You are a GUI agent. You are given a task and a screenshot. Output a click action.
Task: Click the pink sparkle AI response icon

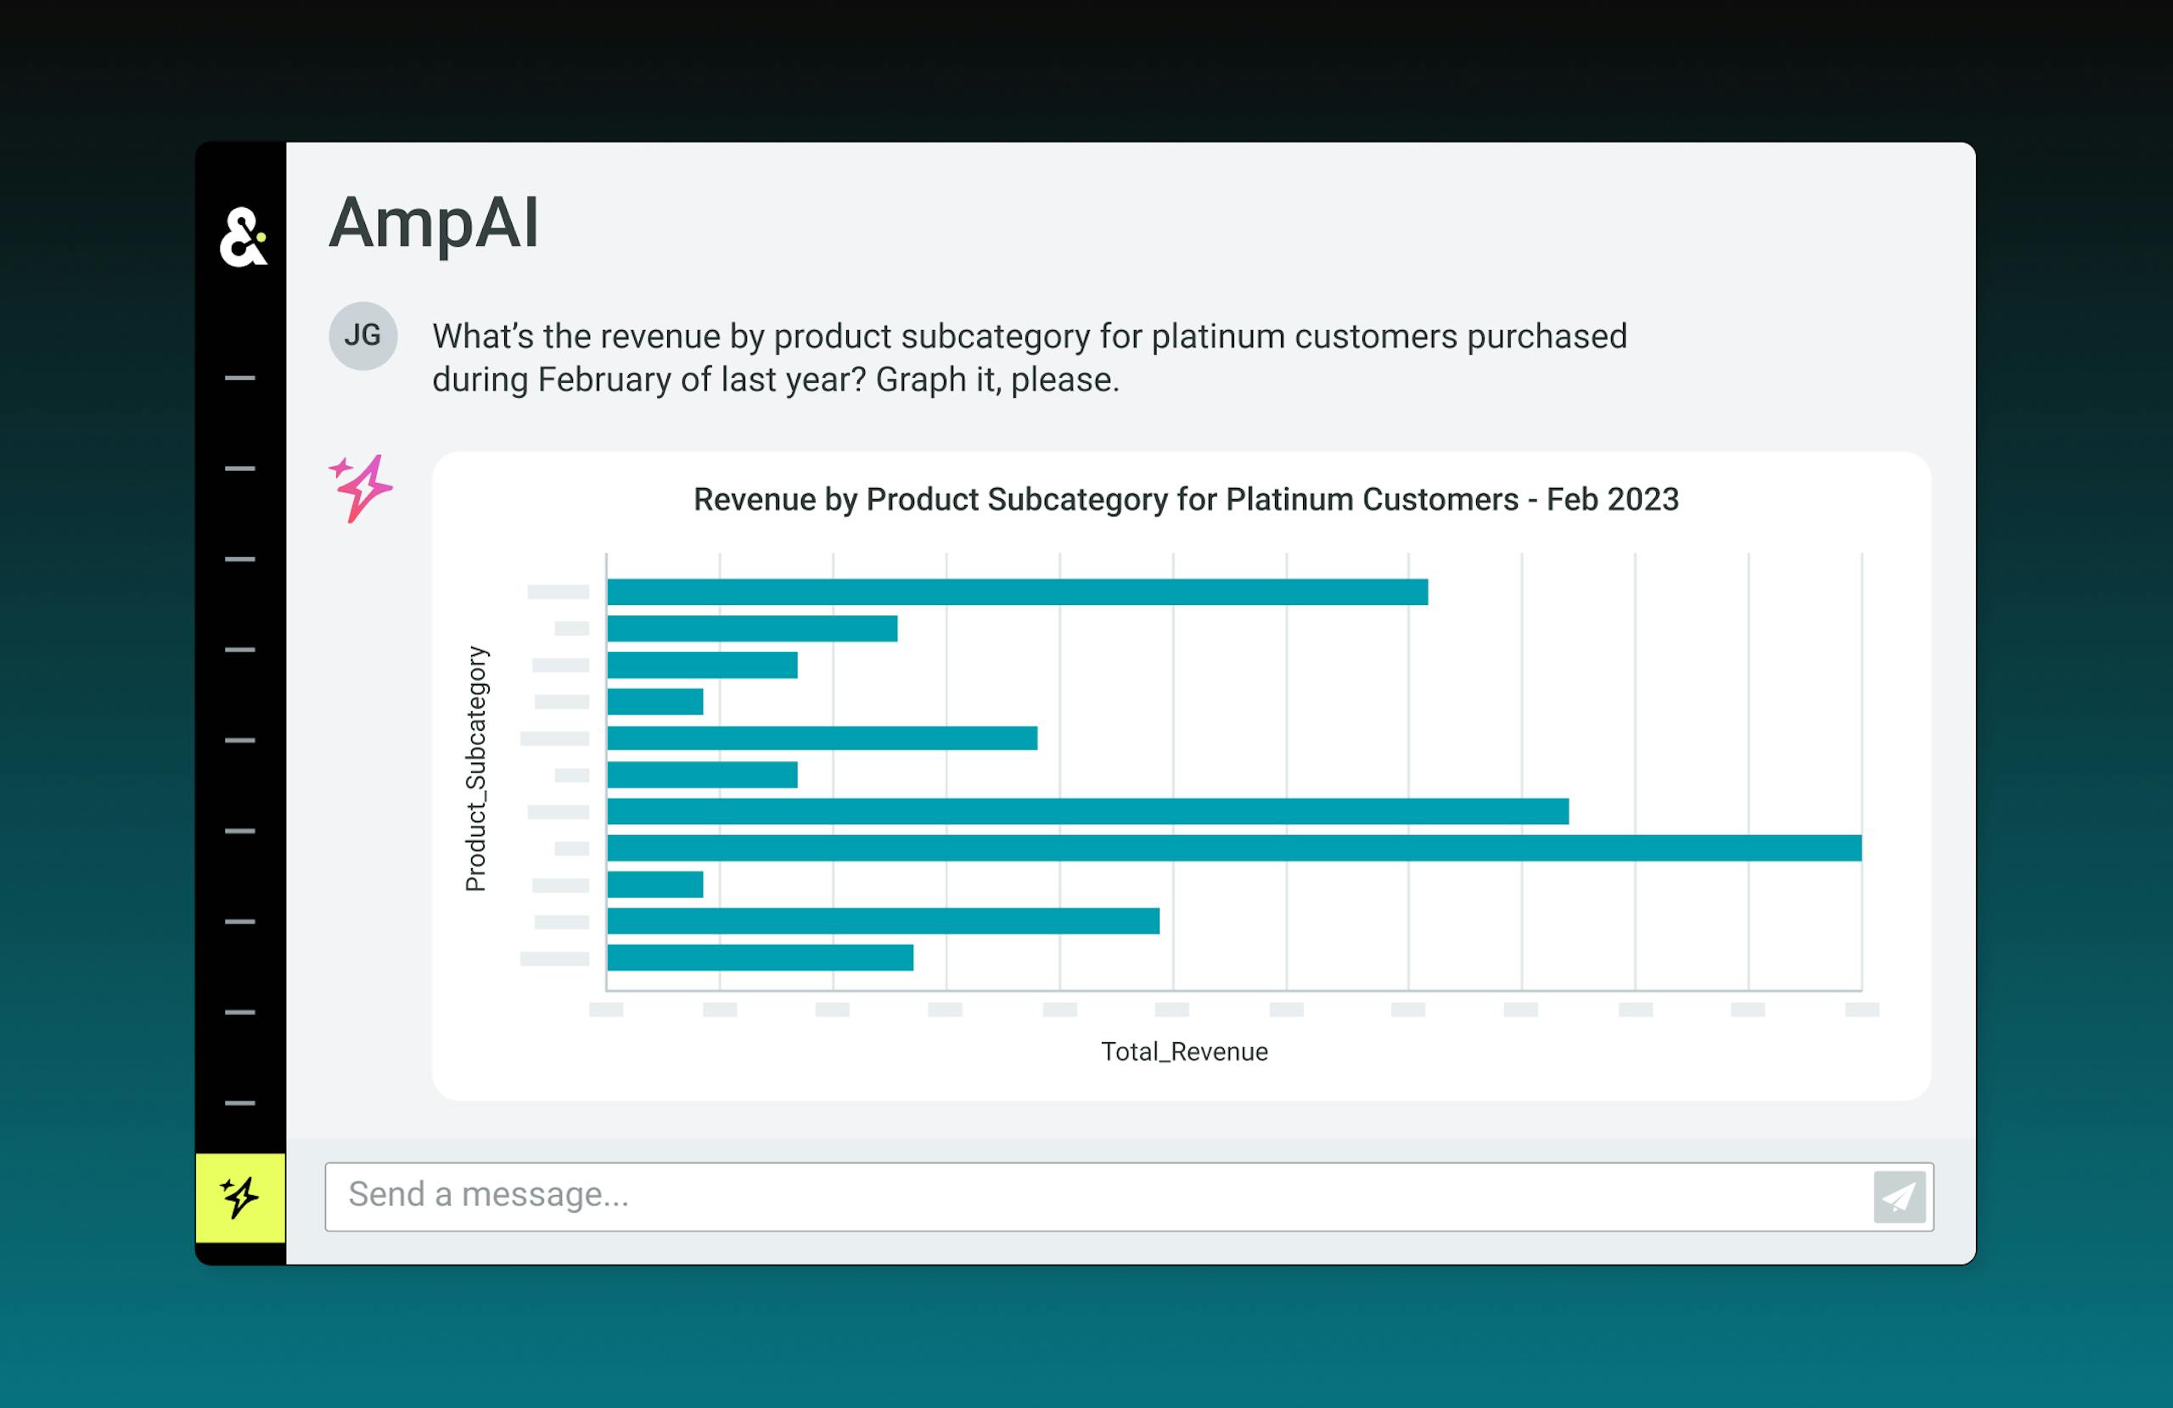[361, 489]
